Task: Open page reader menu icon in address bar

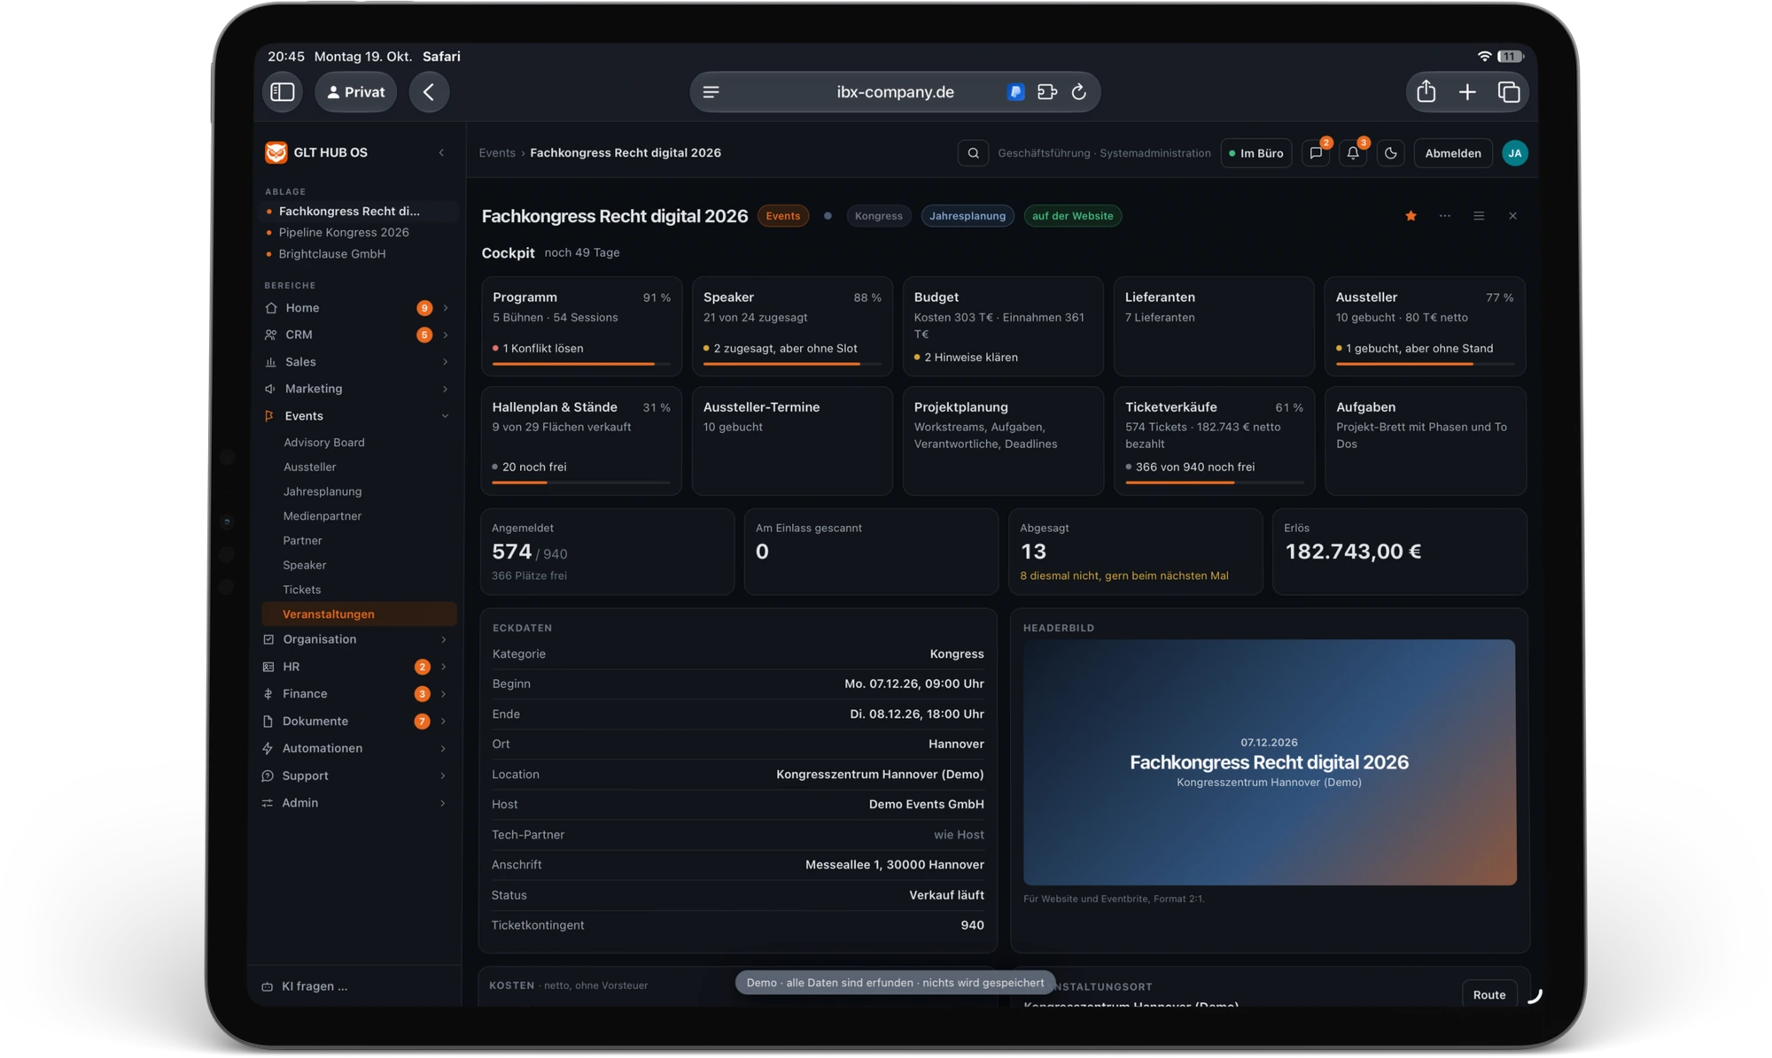Action: (x=711, y=92)
